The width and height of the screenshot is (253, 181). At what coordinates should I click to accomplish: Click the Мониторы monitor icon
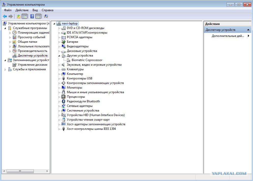63,88
